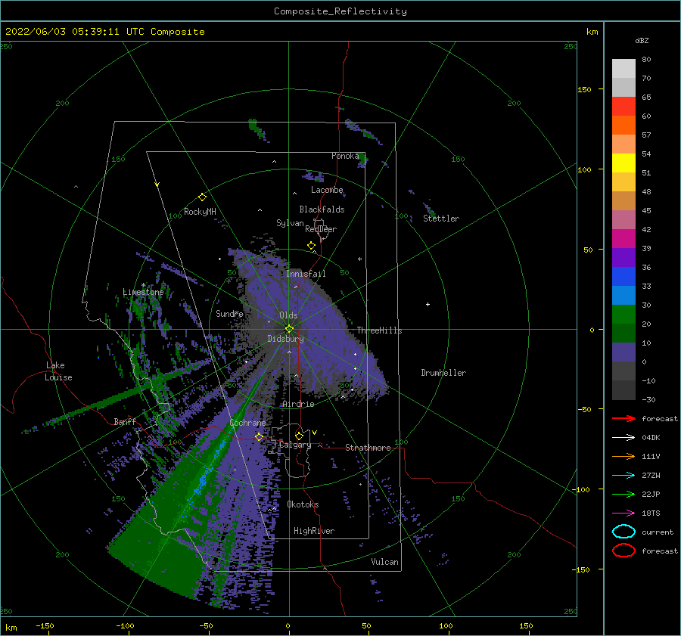This screenshot has width=681, height=636.
Task: Click the orange 111V arrow legend icon
Action: pos(623,456)
